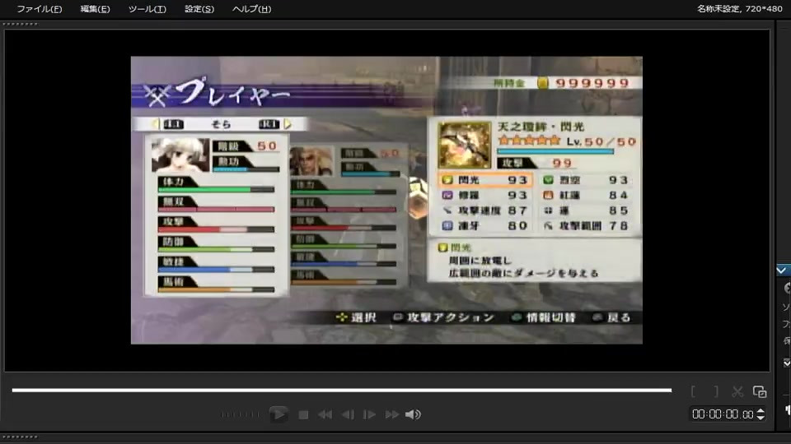
Task: Decrease the timecode with the down arrow
Action: pos(761,418)
